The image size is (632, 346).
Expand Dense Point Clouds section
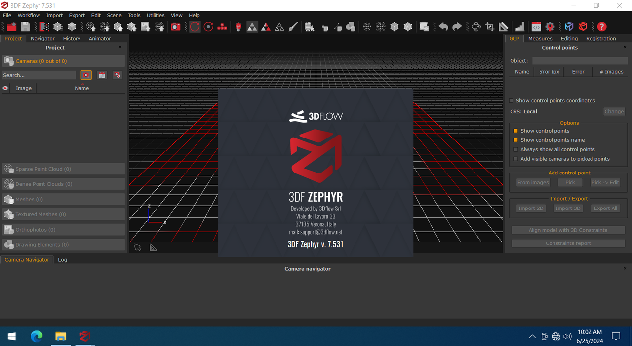point(64,184)
